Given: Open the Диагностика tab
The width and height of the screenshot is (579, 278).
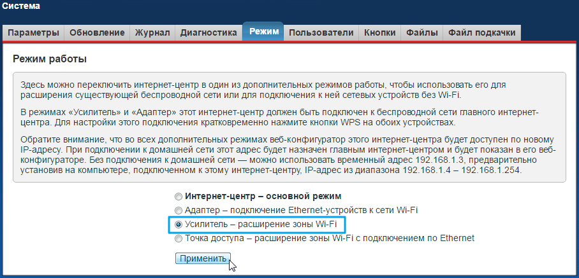Looking at the screenshot, I should (x=209, y=32).
